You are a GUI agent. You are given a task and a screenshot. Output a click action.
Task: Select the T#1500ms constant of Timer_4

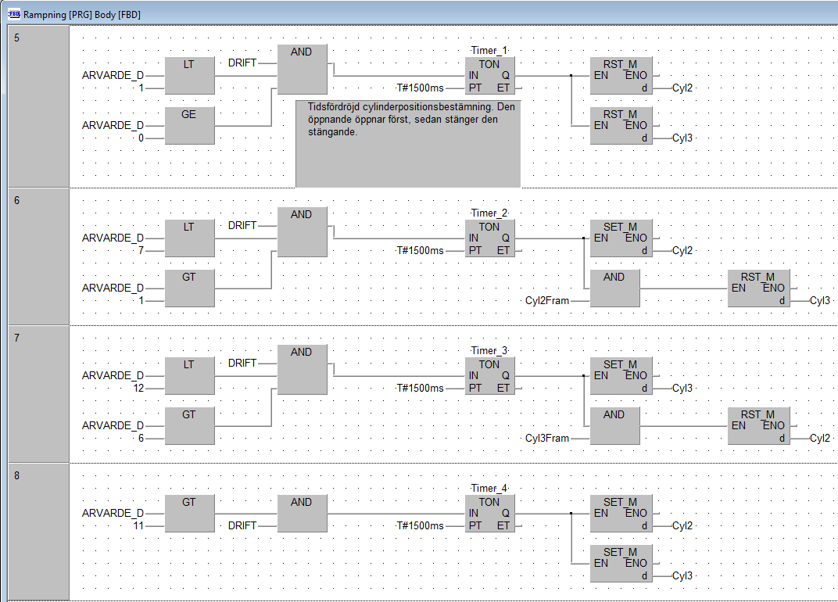click(420, 526)
